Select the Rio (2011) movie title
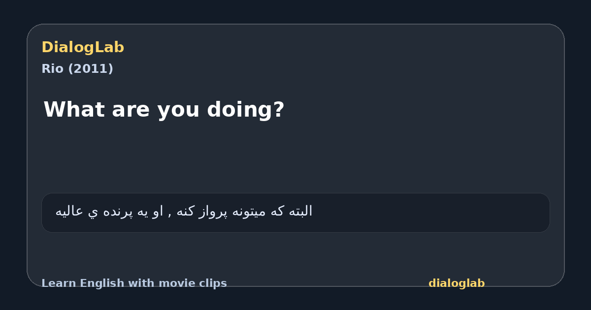The width and height of the screenshot is (591, 310). (x=77, y=69)
